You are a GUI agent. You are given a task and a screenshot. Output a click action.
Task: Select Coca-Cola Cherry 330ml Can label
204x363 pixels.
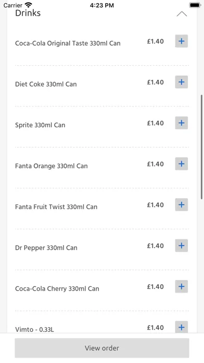point(57,289)
